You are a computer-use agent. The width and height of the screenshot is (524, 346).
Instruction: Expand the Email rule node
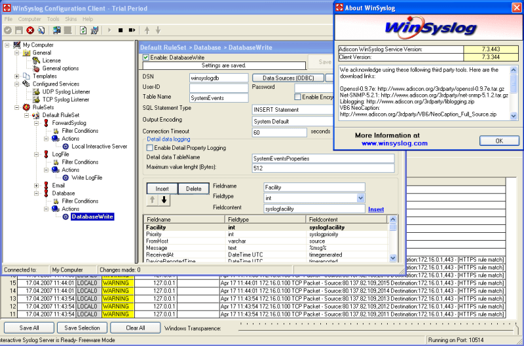pyautogui.click(x=36, y=185)
